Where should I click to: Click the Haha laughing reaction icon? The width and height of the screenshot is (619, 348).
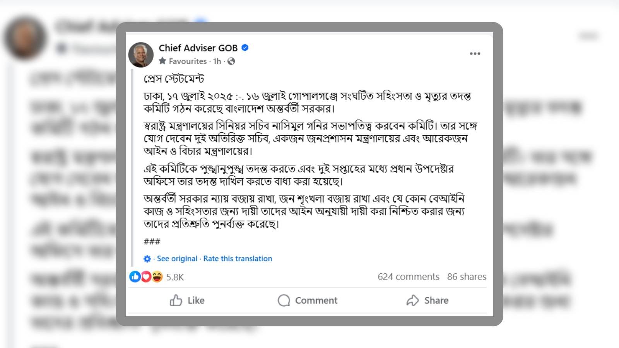pos(157,276)
